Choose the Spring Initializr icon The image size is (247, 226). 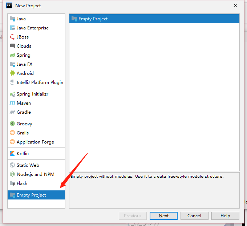click(12, 94)
